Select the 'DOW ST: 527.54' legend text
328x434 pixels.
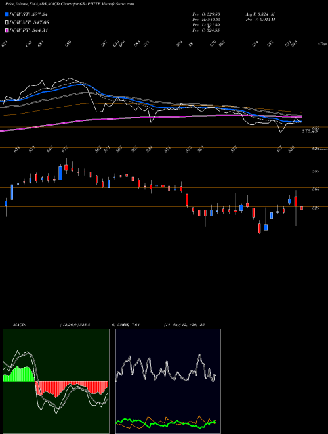[28, 14]
